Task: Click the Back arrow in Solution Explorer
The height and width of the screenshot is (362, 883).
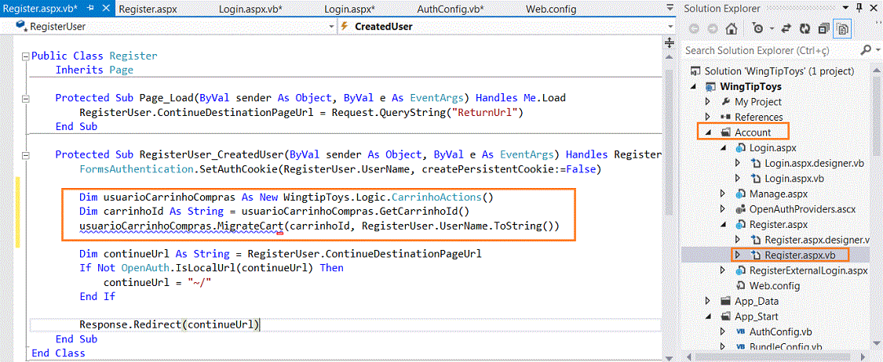Action: click(x=694, y=29)
